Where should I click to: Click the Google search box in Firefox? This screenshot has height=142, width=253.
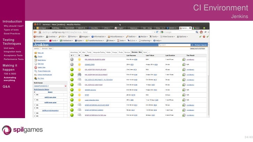tap(180, 32)
